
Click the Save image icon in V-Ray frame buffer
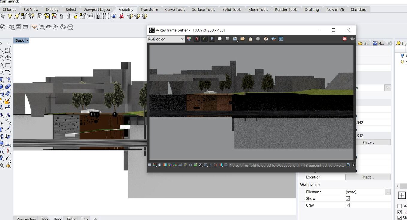[235, 39]
